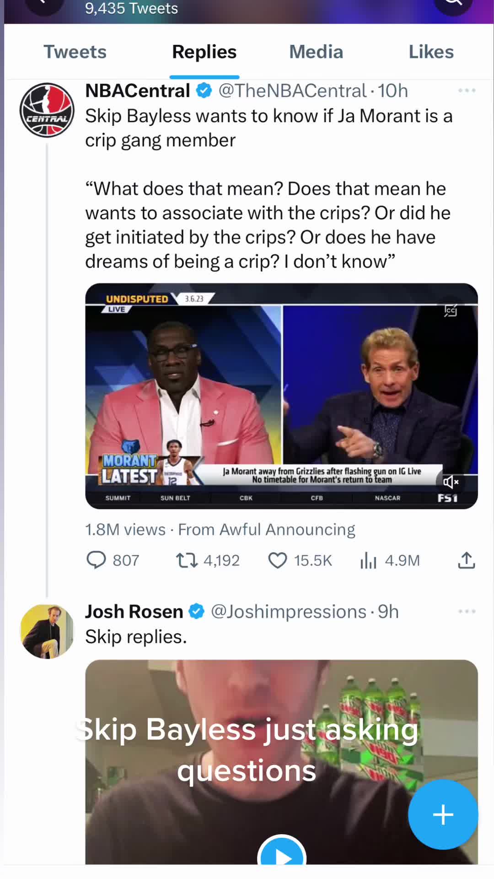The image size is (494, 879).
Task: Open the Likes tab
Action: tap(431, 52)
